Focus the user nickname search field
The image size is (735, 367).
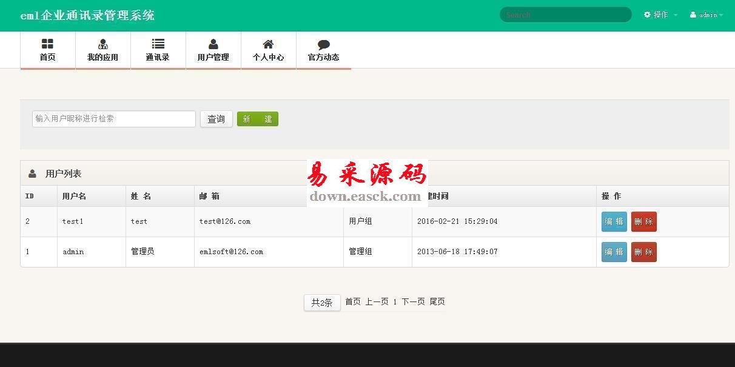(x=114, y=119)
